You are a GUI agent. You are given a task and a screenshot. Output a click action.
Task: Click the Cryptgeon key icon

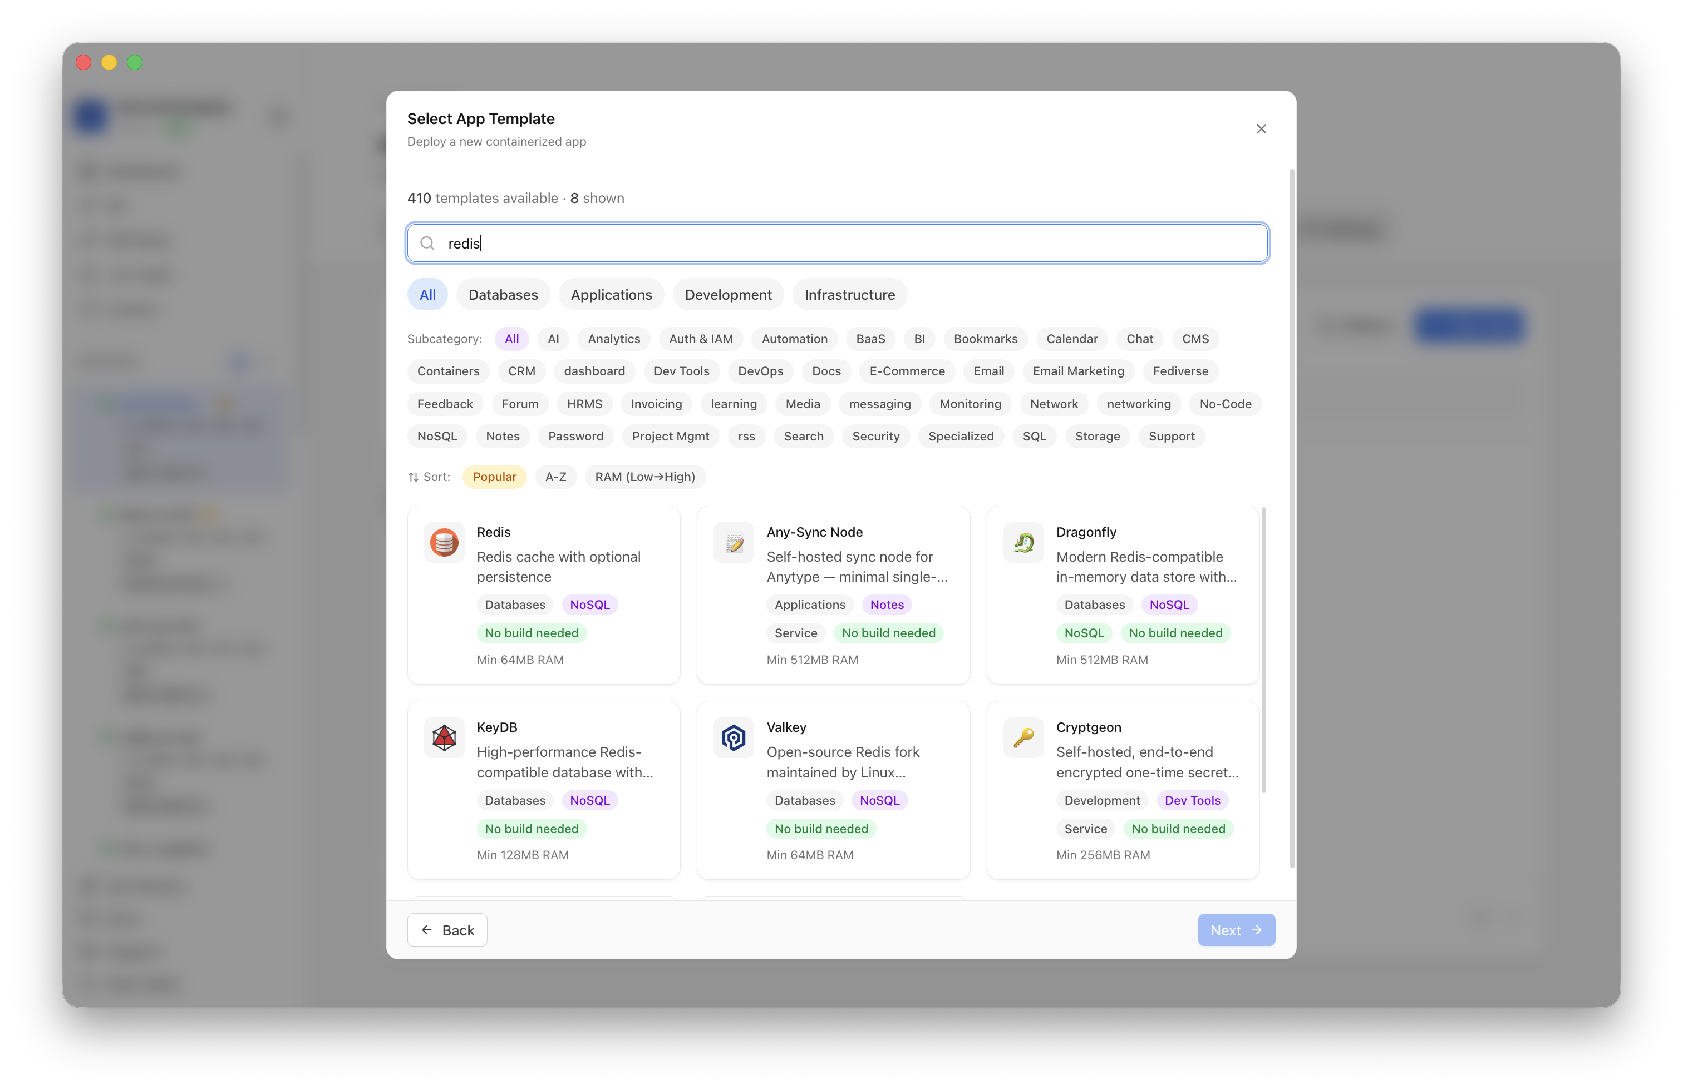point(1023,737)
